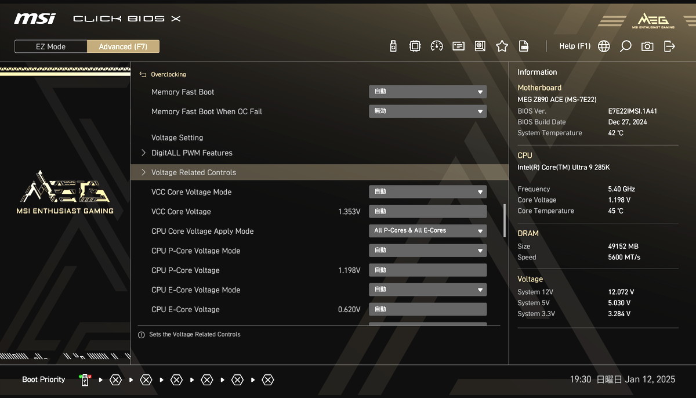Click the Overclocking breadcrumb label
The width and height of the screenshot is (696, 398).
click(x=168, y=74)
